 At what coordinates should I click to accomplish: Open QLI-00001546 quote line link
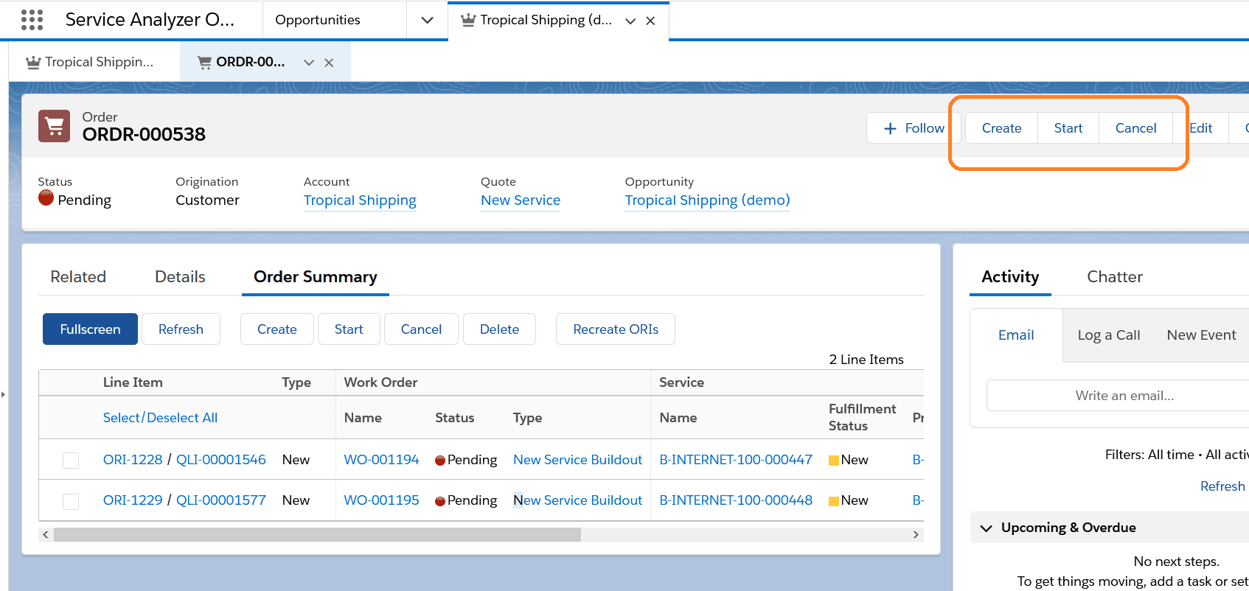pyautogui.click(x=221, y=460)
